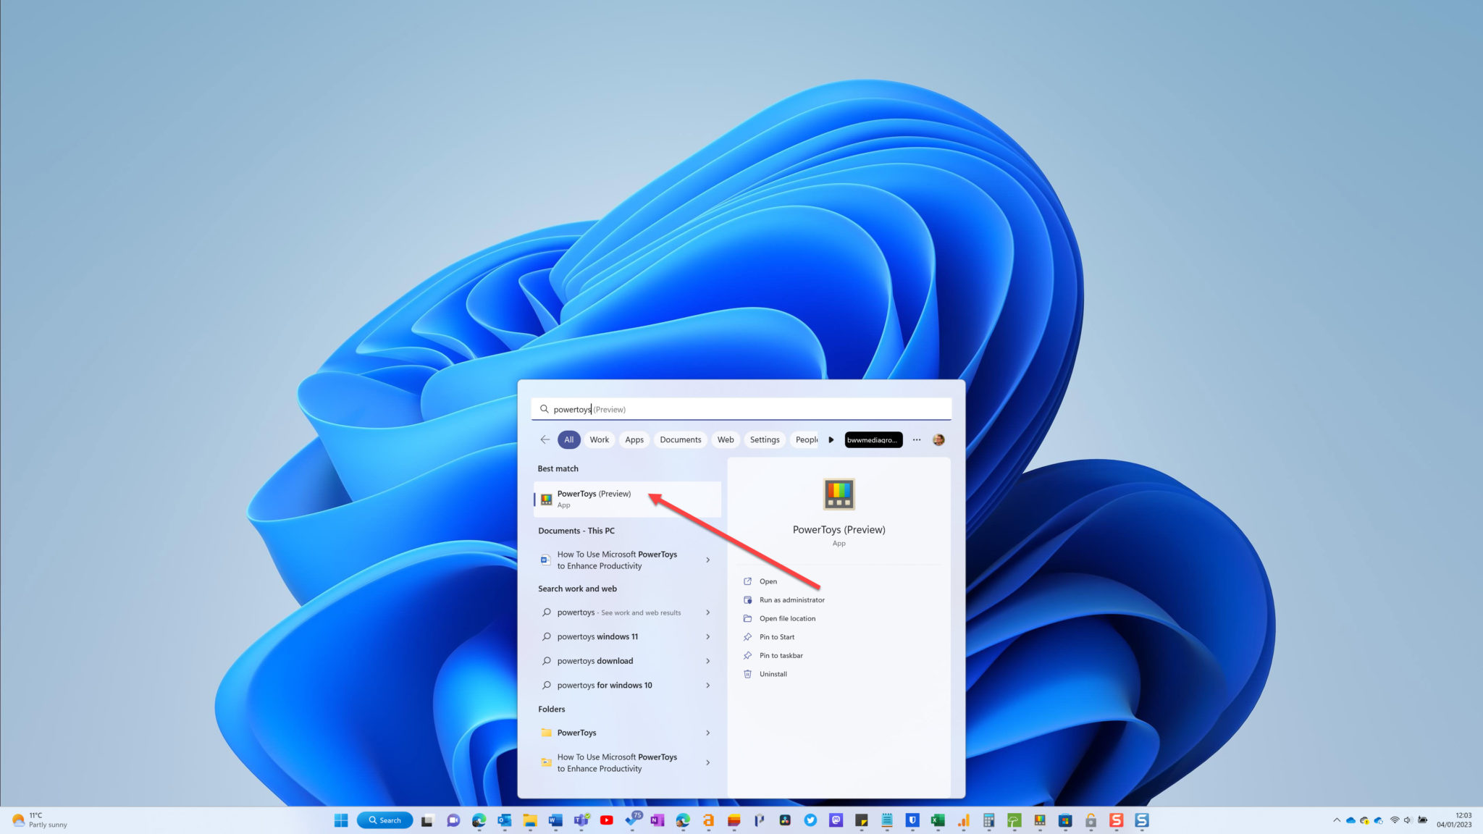
Task: Click Uninstall for PowerToys
Action: point(772,674)
